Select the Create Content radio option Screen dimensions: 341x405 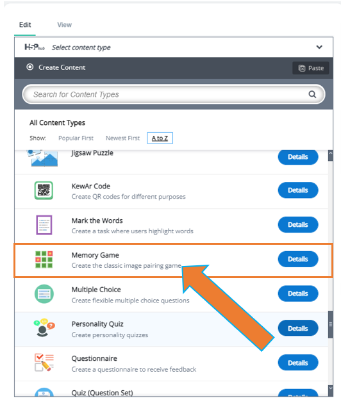point(30,67)
